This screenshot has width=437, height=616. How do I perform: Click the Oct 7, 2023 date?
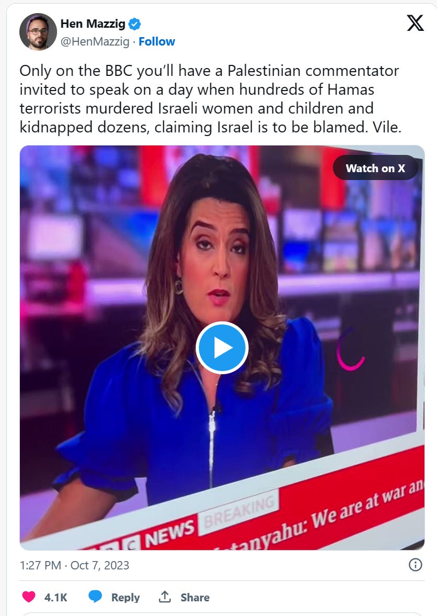tap(100, 565)
